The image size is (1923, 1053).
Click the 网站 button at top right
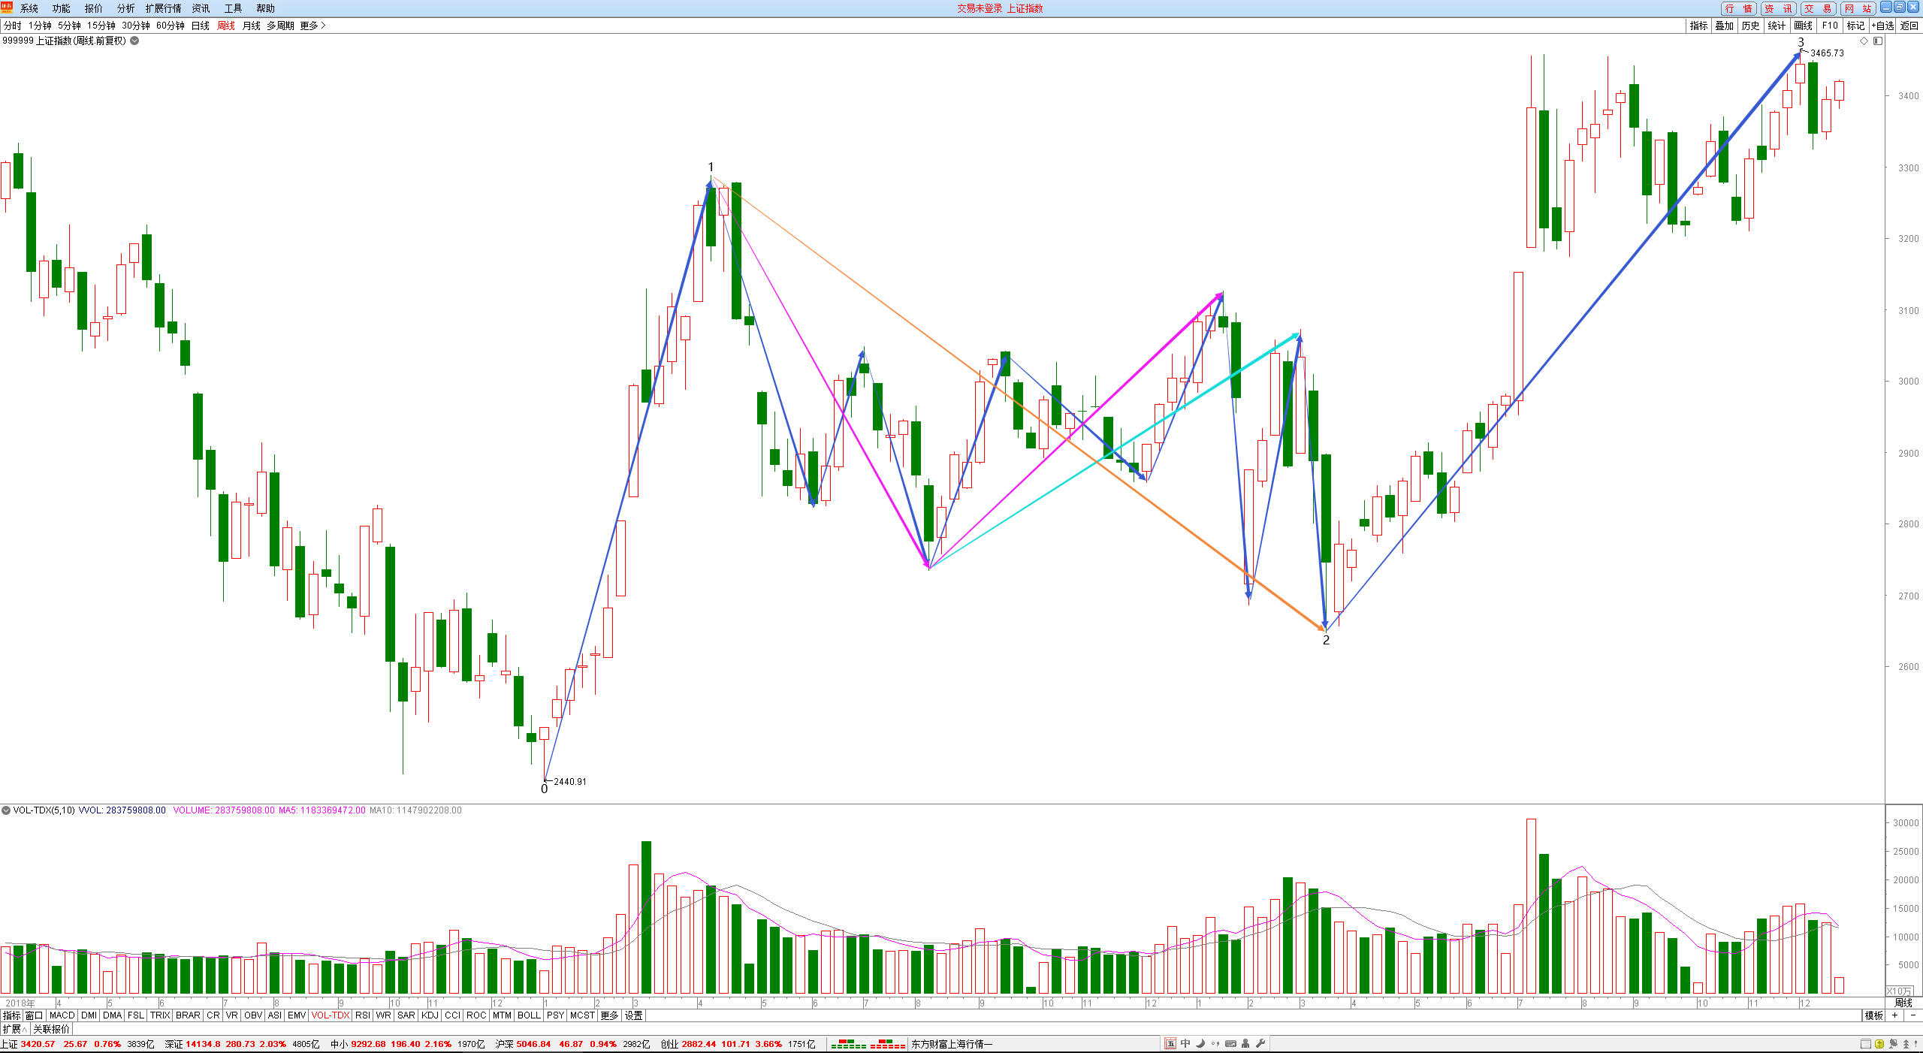1858,8
